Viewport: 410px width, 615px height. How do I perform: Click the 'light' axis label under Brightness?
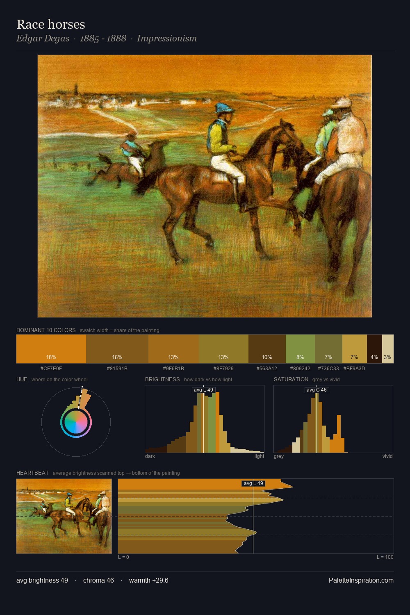pos(259,456)
